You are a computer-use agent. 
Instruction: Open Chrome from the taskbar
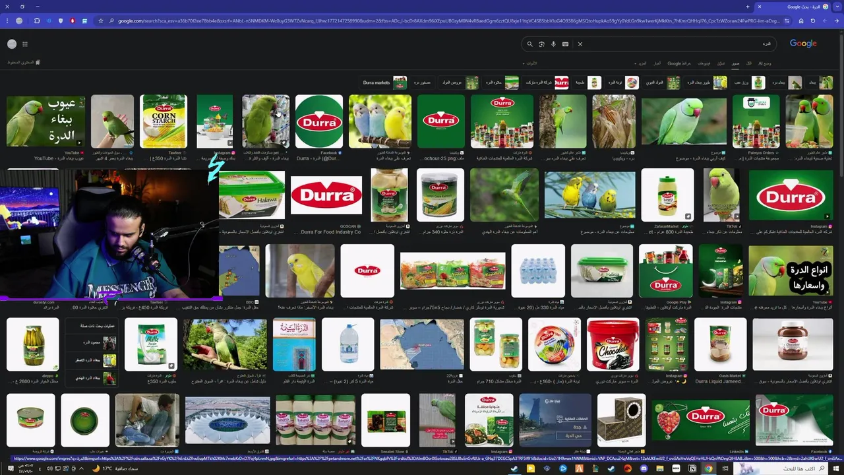pyautogui.click(x=708, y=468)
